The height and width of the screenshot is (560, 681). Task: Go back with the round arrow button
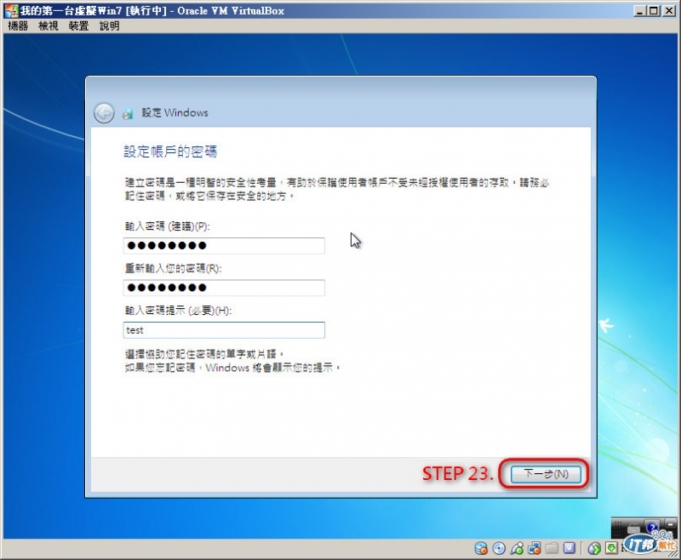104,114
